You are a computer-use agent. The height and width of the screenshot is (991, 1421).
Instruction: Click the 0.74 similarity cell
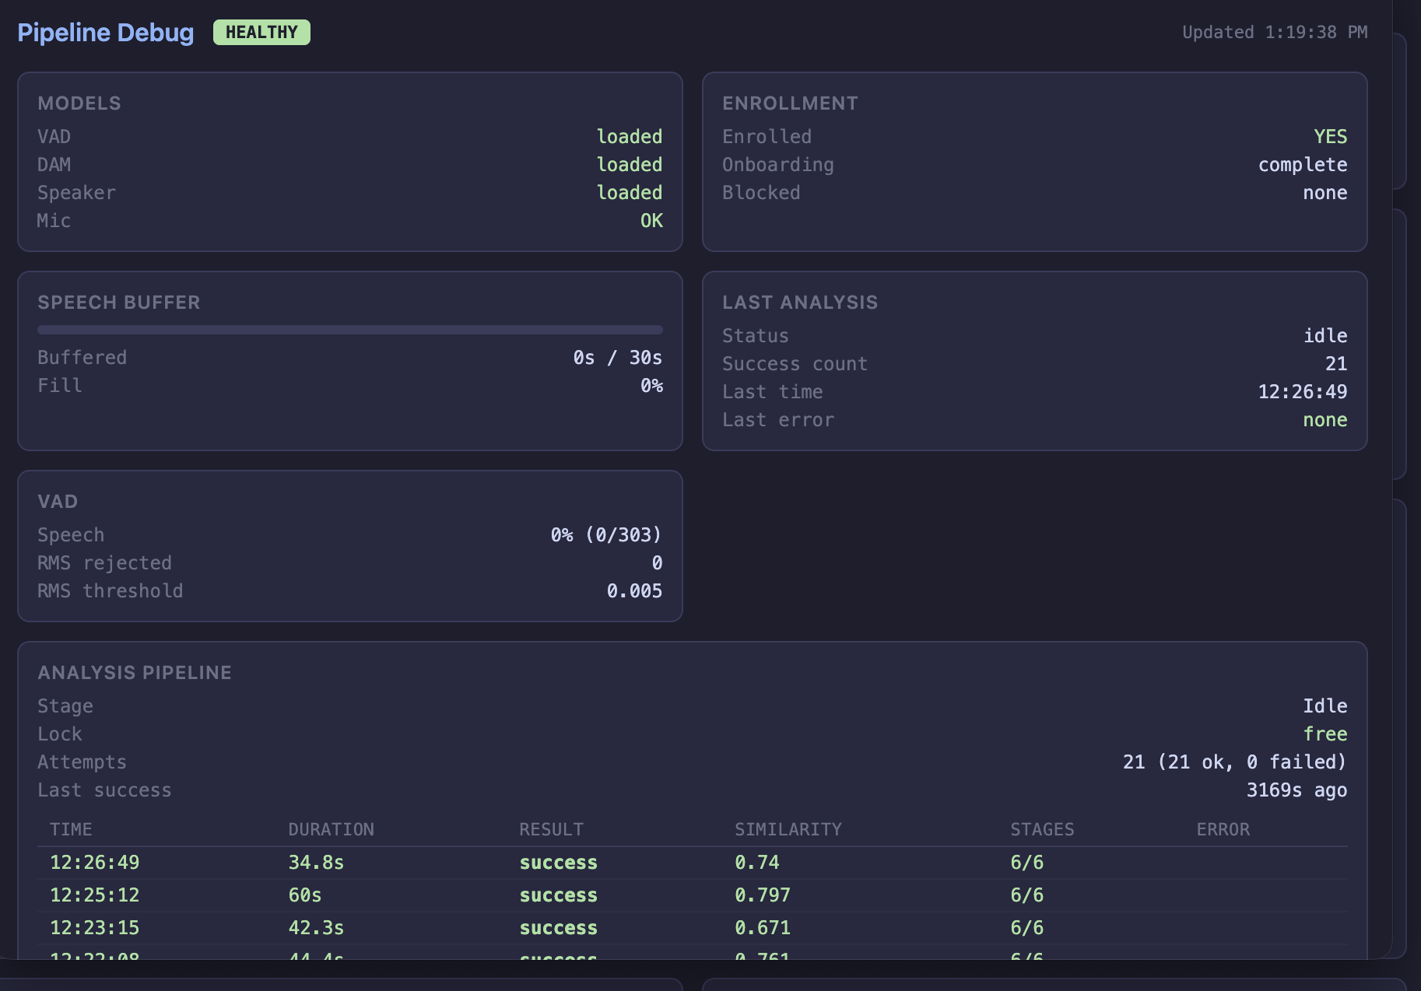pos(757,863)
